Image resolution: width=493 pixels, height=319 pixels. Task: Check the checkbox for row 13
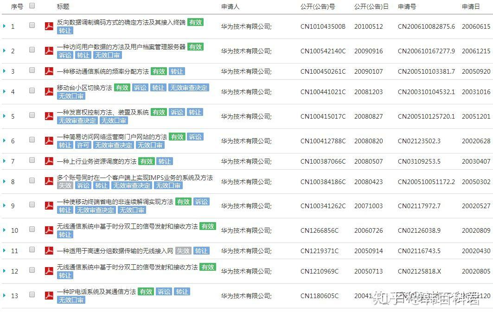pos(32,294)
